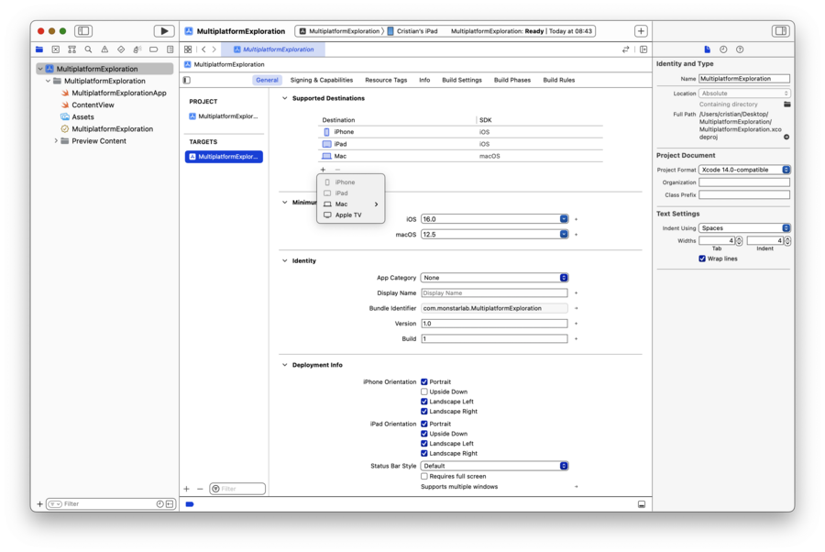Open the Breakpoint navigator icon

[154, 50]
